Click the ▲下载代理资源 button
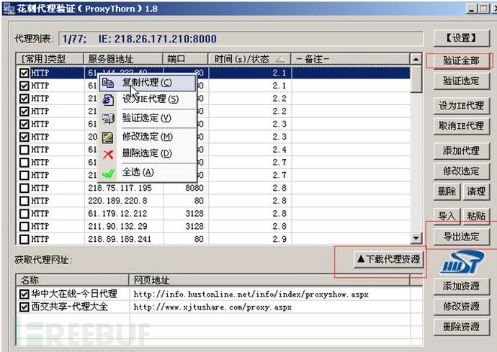Screen dimensions: 497x352 tap(389, 259)
